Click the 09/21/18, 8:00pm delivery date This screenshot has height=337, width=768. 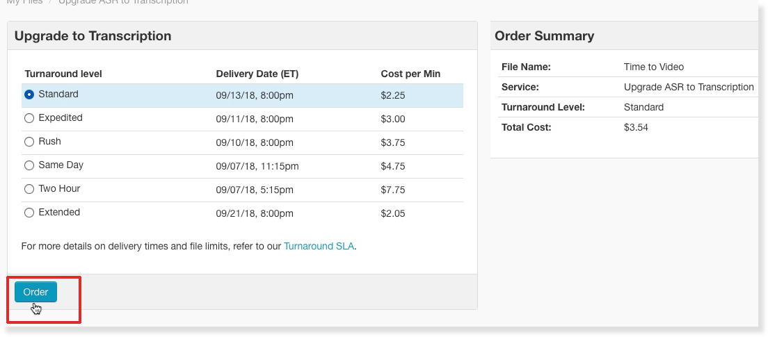click(255, 214)
